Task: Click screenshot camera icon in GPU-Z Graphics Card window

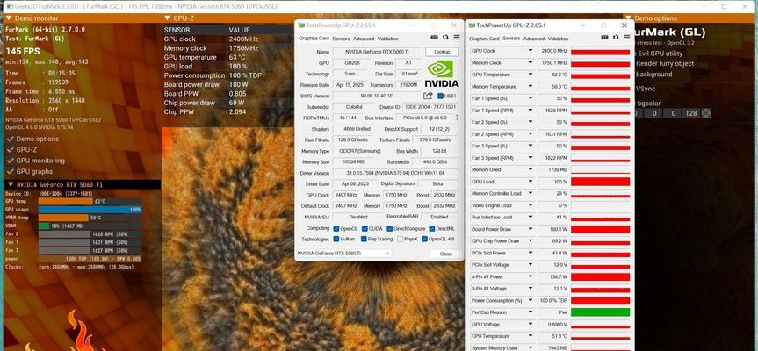Action: click(435, 38)
